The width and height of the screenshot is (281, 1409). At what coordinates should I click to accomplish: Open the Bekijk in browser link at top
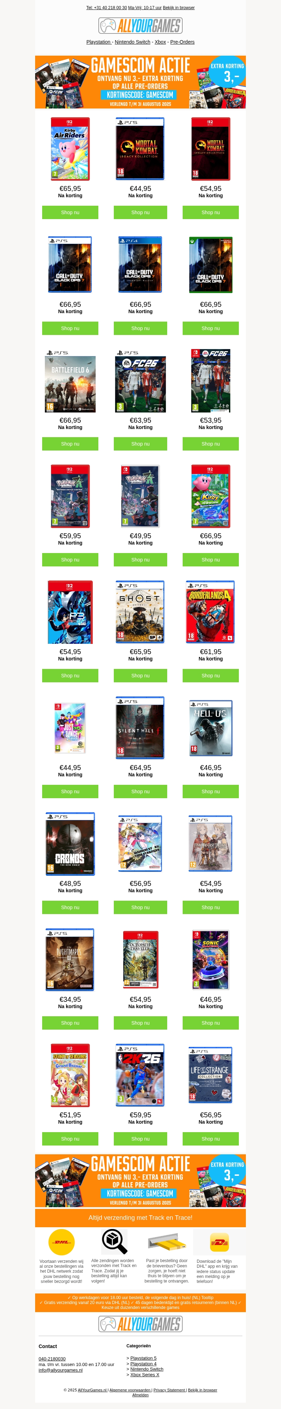[178, 8]
